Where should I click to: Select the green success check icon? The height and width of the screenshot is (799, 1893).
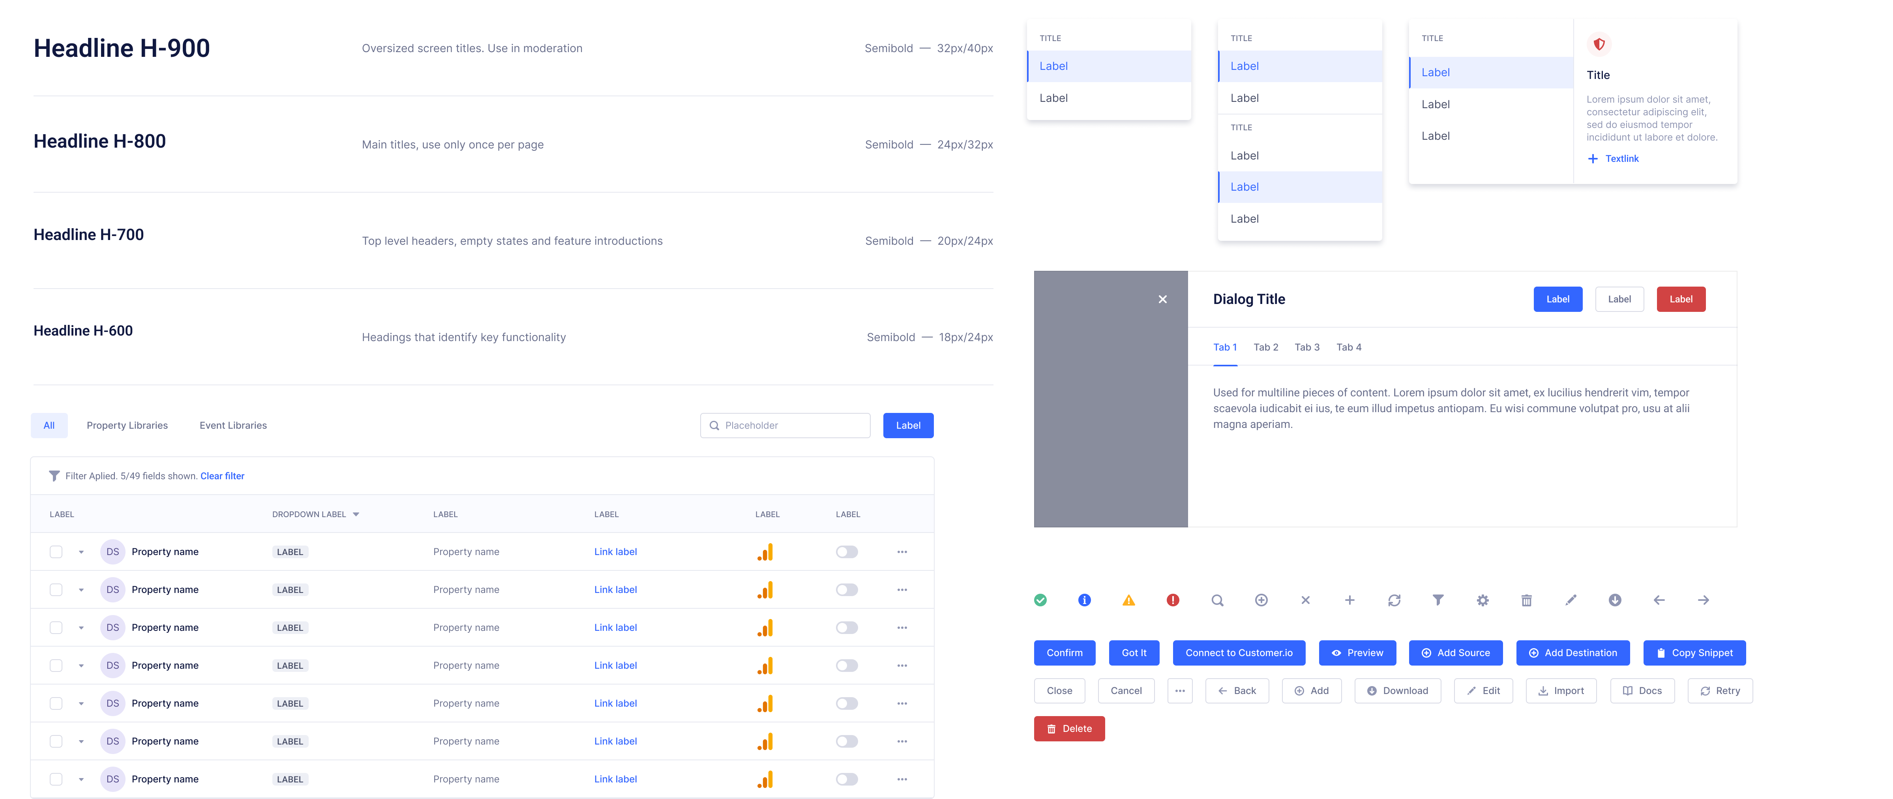coord(1040,600)
